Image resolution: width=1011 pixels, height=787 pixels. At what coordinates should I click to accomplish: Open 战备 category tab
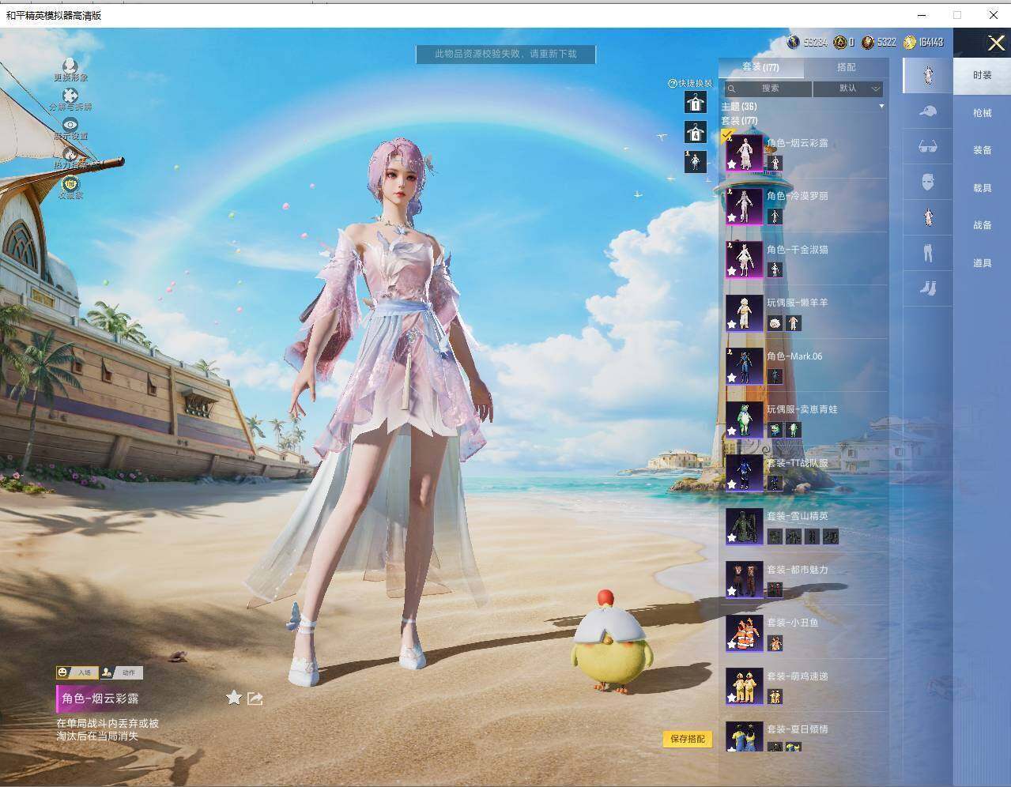(982, 225)
